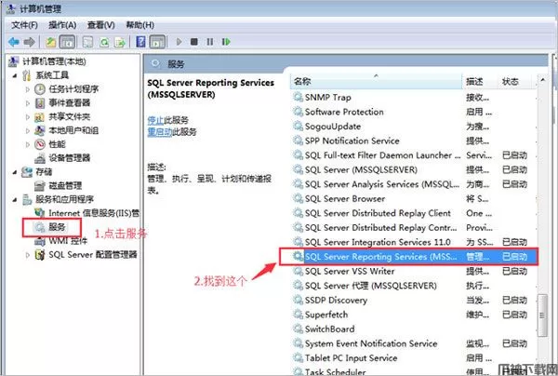Open the 操作(A) menu
Image resolution: width=558 pixels, height=376 pixels.
tap(62, 25)
